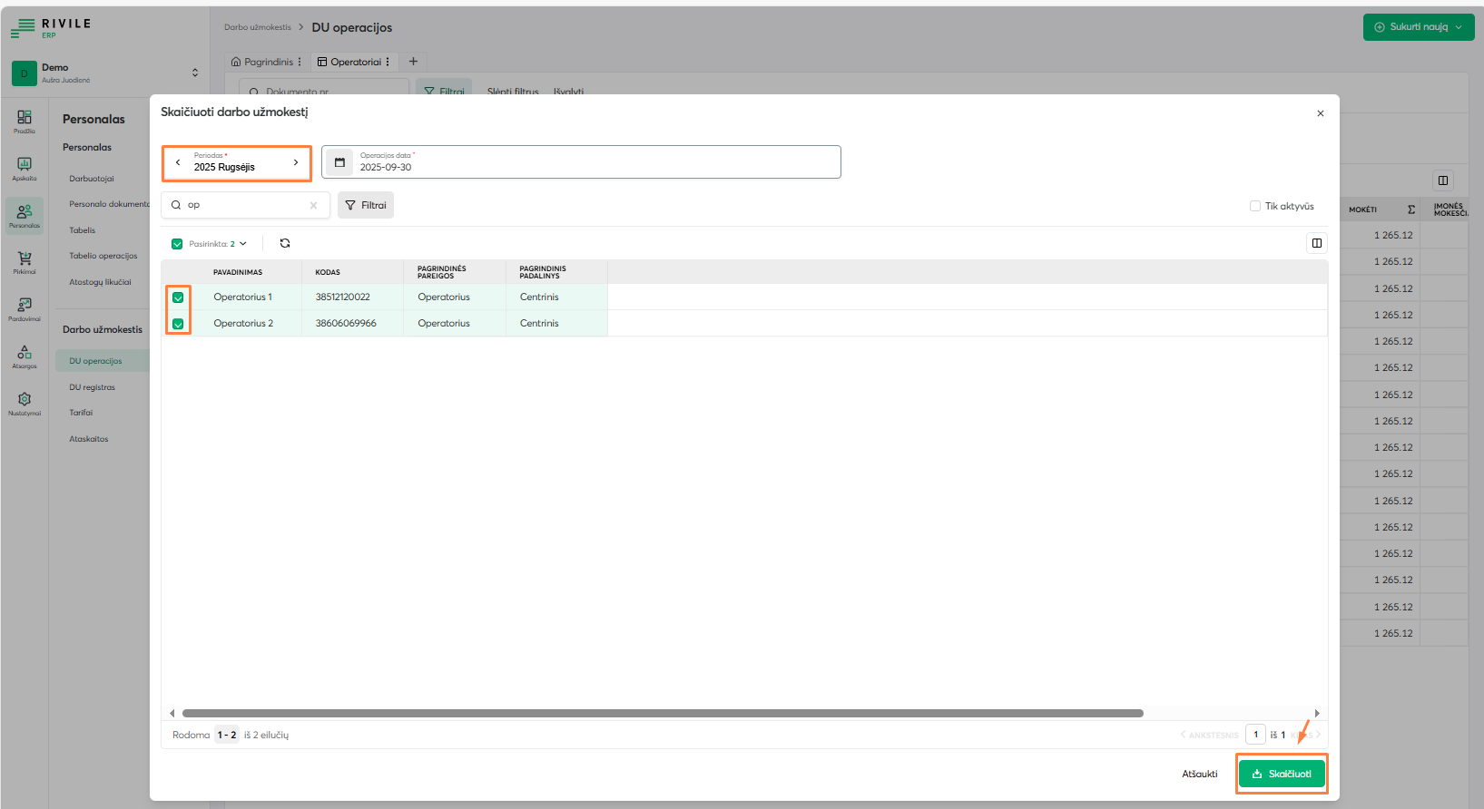This screenshot has height=809, width=1484.
Task: Click the Atšaukti button
Action: coord(1199,774)
